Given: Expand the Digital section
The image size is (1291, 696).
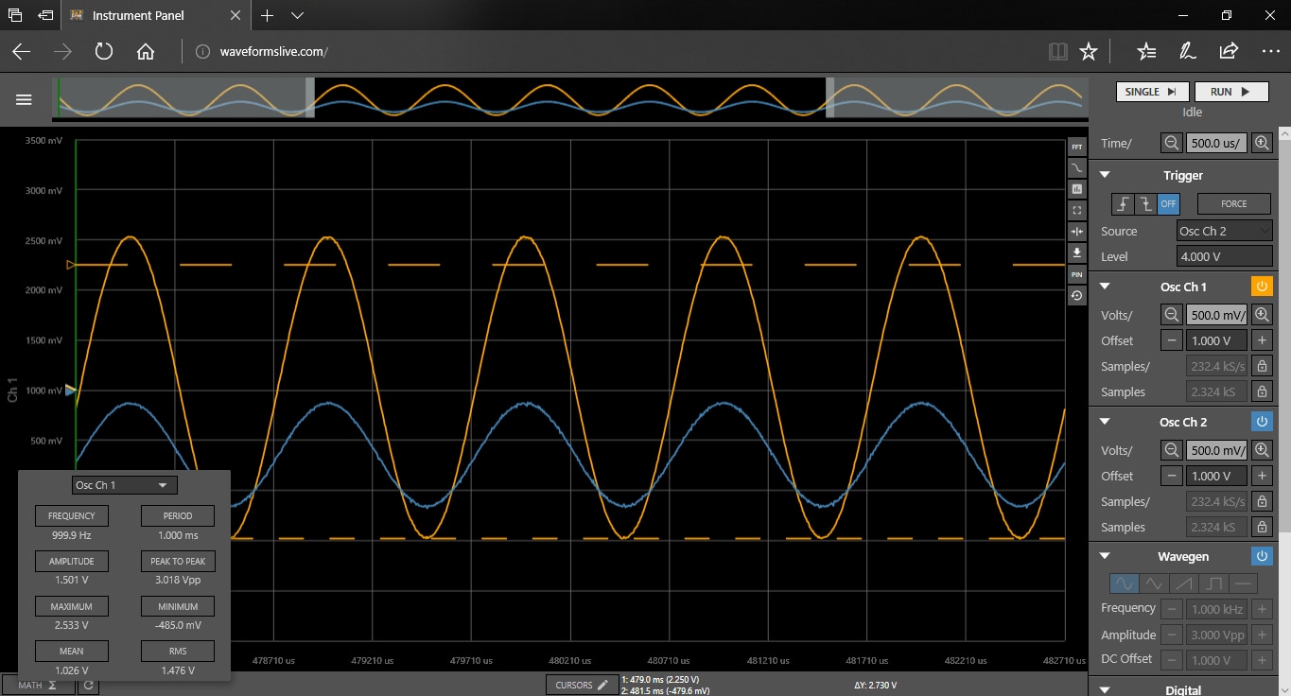Looking at the screenshot, I should tap(1104, 690).
